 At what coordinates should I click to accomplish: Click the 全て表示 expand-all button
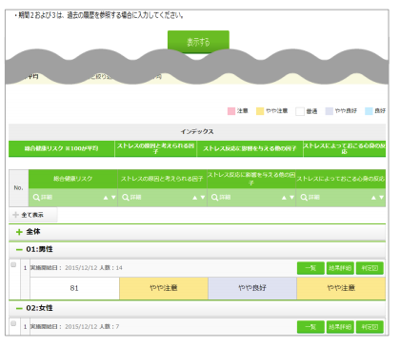coord(33,215)
